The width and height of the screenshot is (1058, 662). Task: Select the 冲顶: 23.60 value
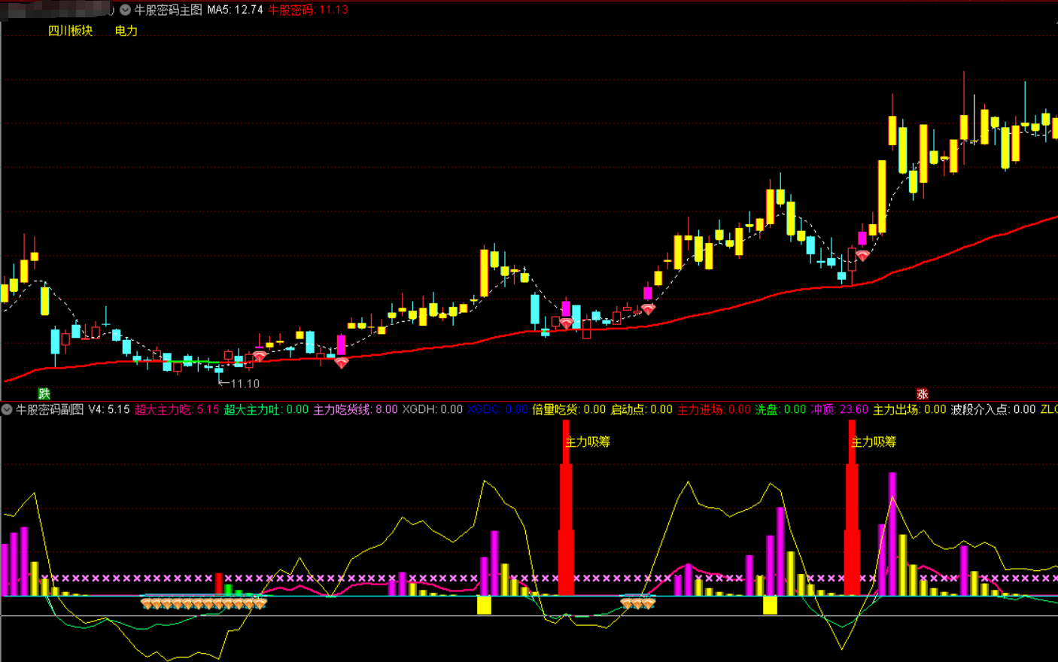[839, 409]
